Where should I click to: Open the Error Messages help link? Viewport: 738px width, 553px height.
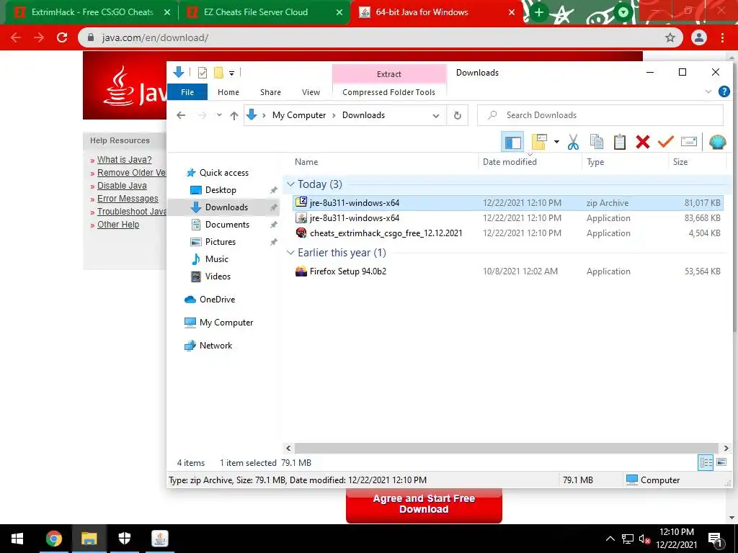128,199
